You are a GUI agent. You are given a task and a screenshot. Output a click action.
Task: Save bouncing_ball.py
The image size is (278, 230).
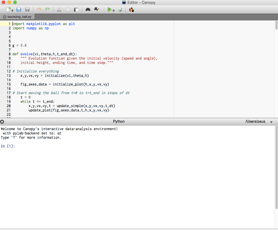27,9
